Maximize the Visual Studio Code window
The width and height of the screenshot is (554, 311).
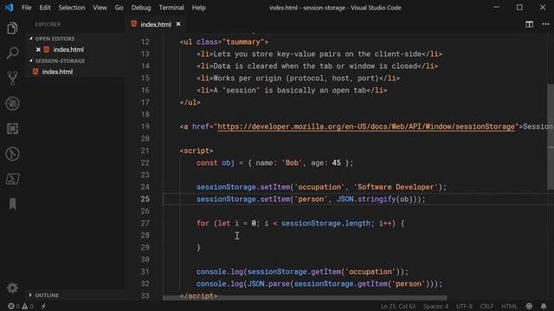(x=519, y=7)
